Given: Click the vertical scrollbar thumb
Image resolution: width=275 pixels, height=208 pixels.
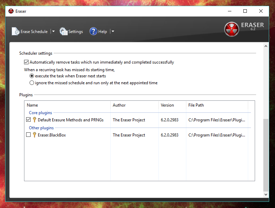Looking at the screenshot, I should coord(266,155).
